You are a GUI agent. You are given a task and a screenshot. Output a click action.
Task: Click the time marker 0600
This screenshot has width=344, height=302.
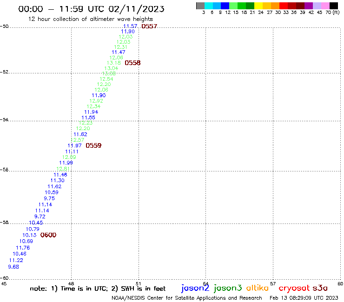[48, 235]
